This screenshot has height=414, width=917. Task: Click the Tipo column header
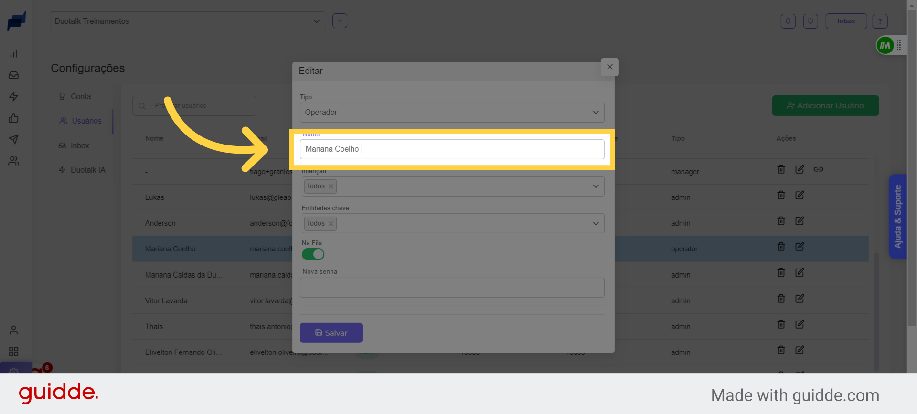678,138
